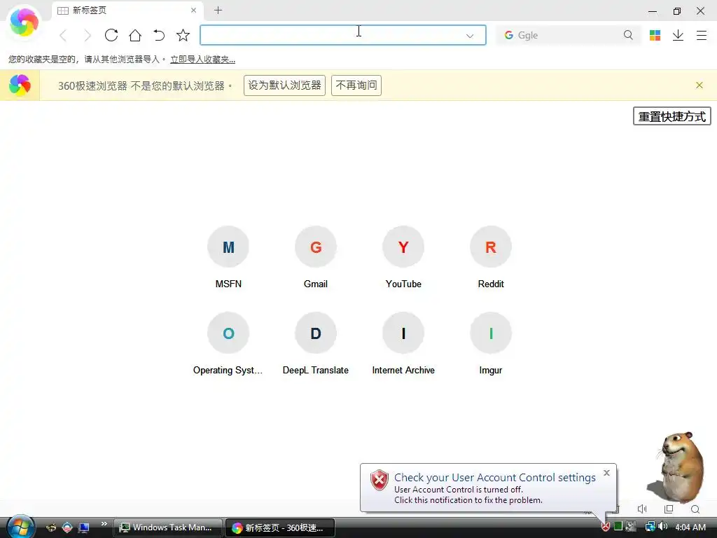717x538 pixels.
Task: Click the speaker icon in browser status bar
Action: click(x=642, y=509)
